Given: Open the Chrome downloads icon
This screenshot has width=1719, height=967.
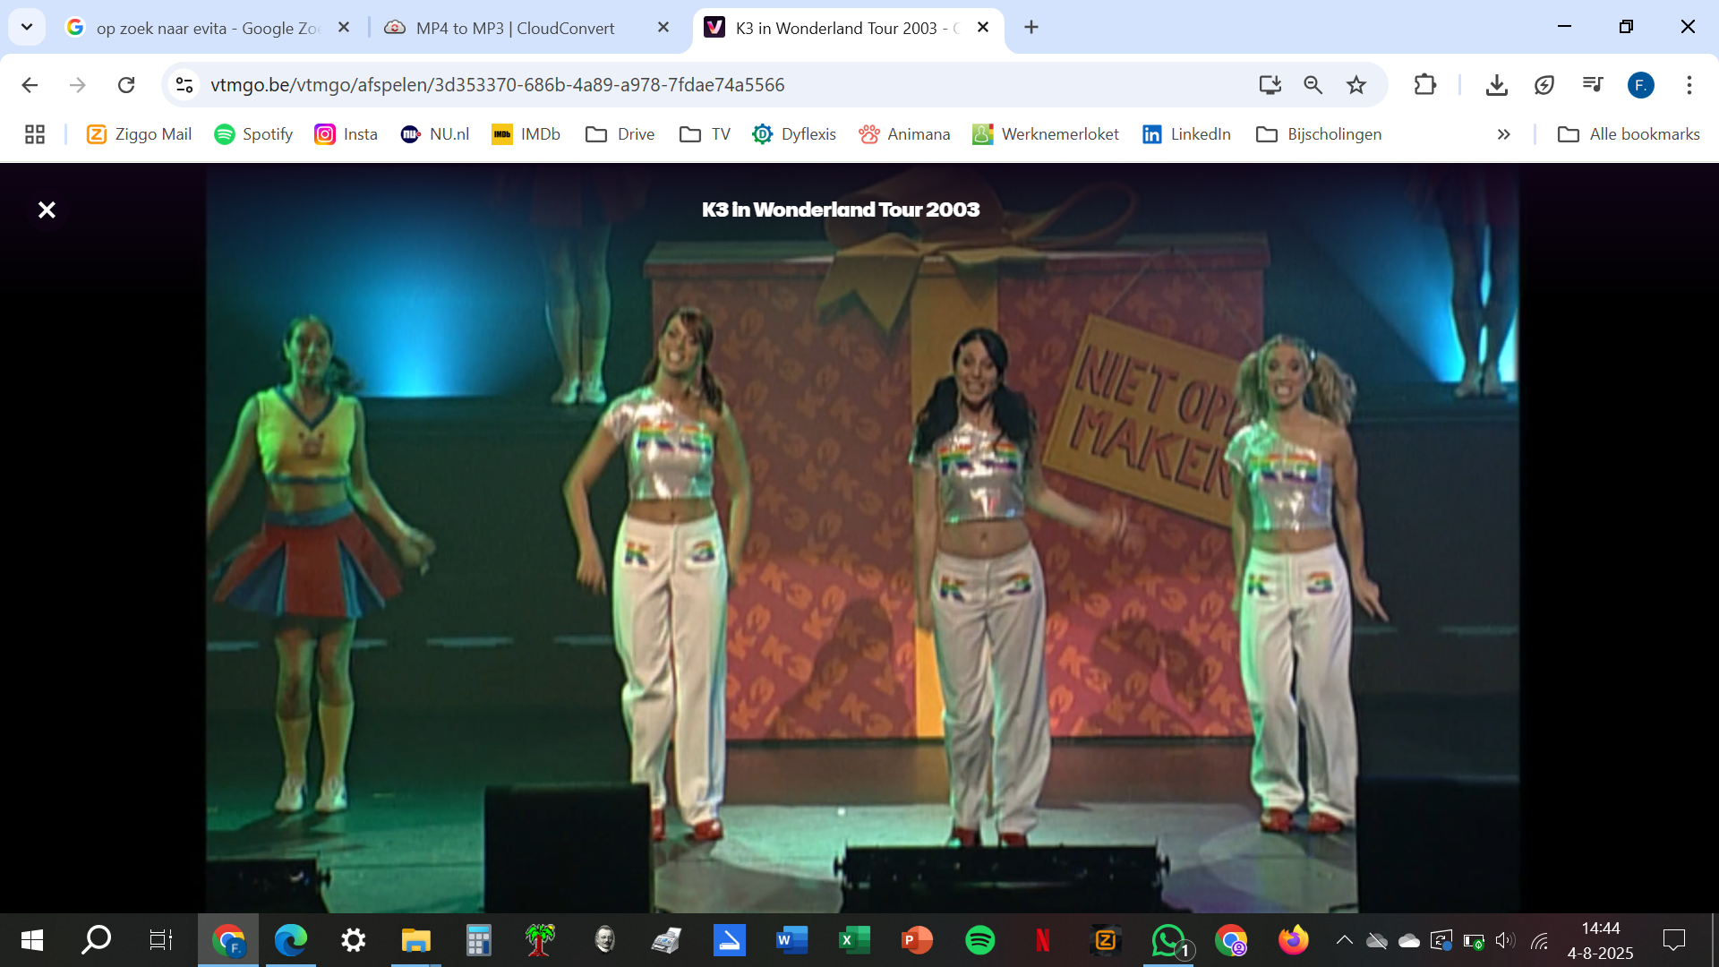Looking at the screenshot, I should (x=1496, y=85).
